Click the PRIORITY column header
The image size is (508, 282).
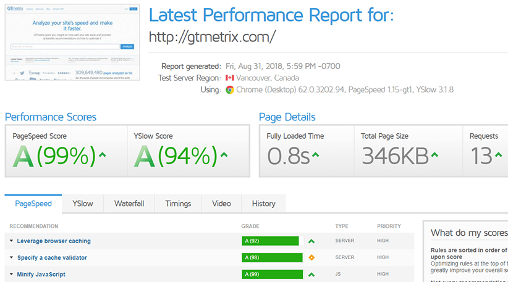389,226
